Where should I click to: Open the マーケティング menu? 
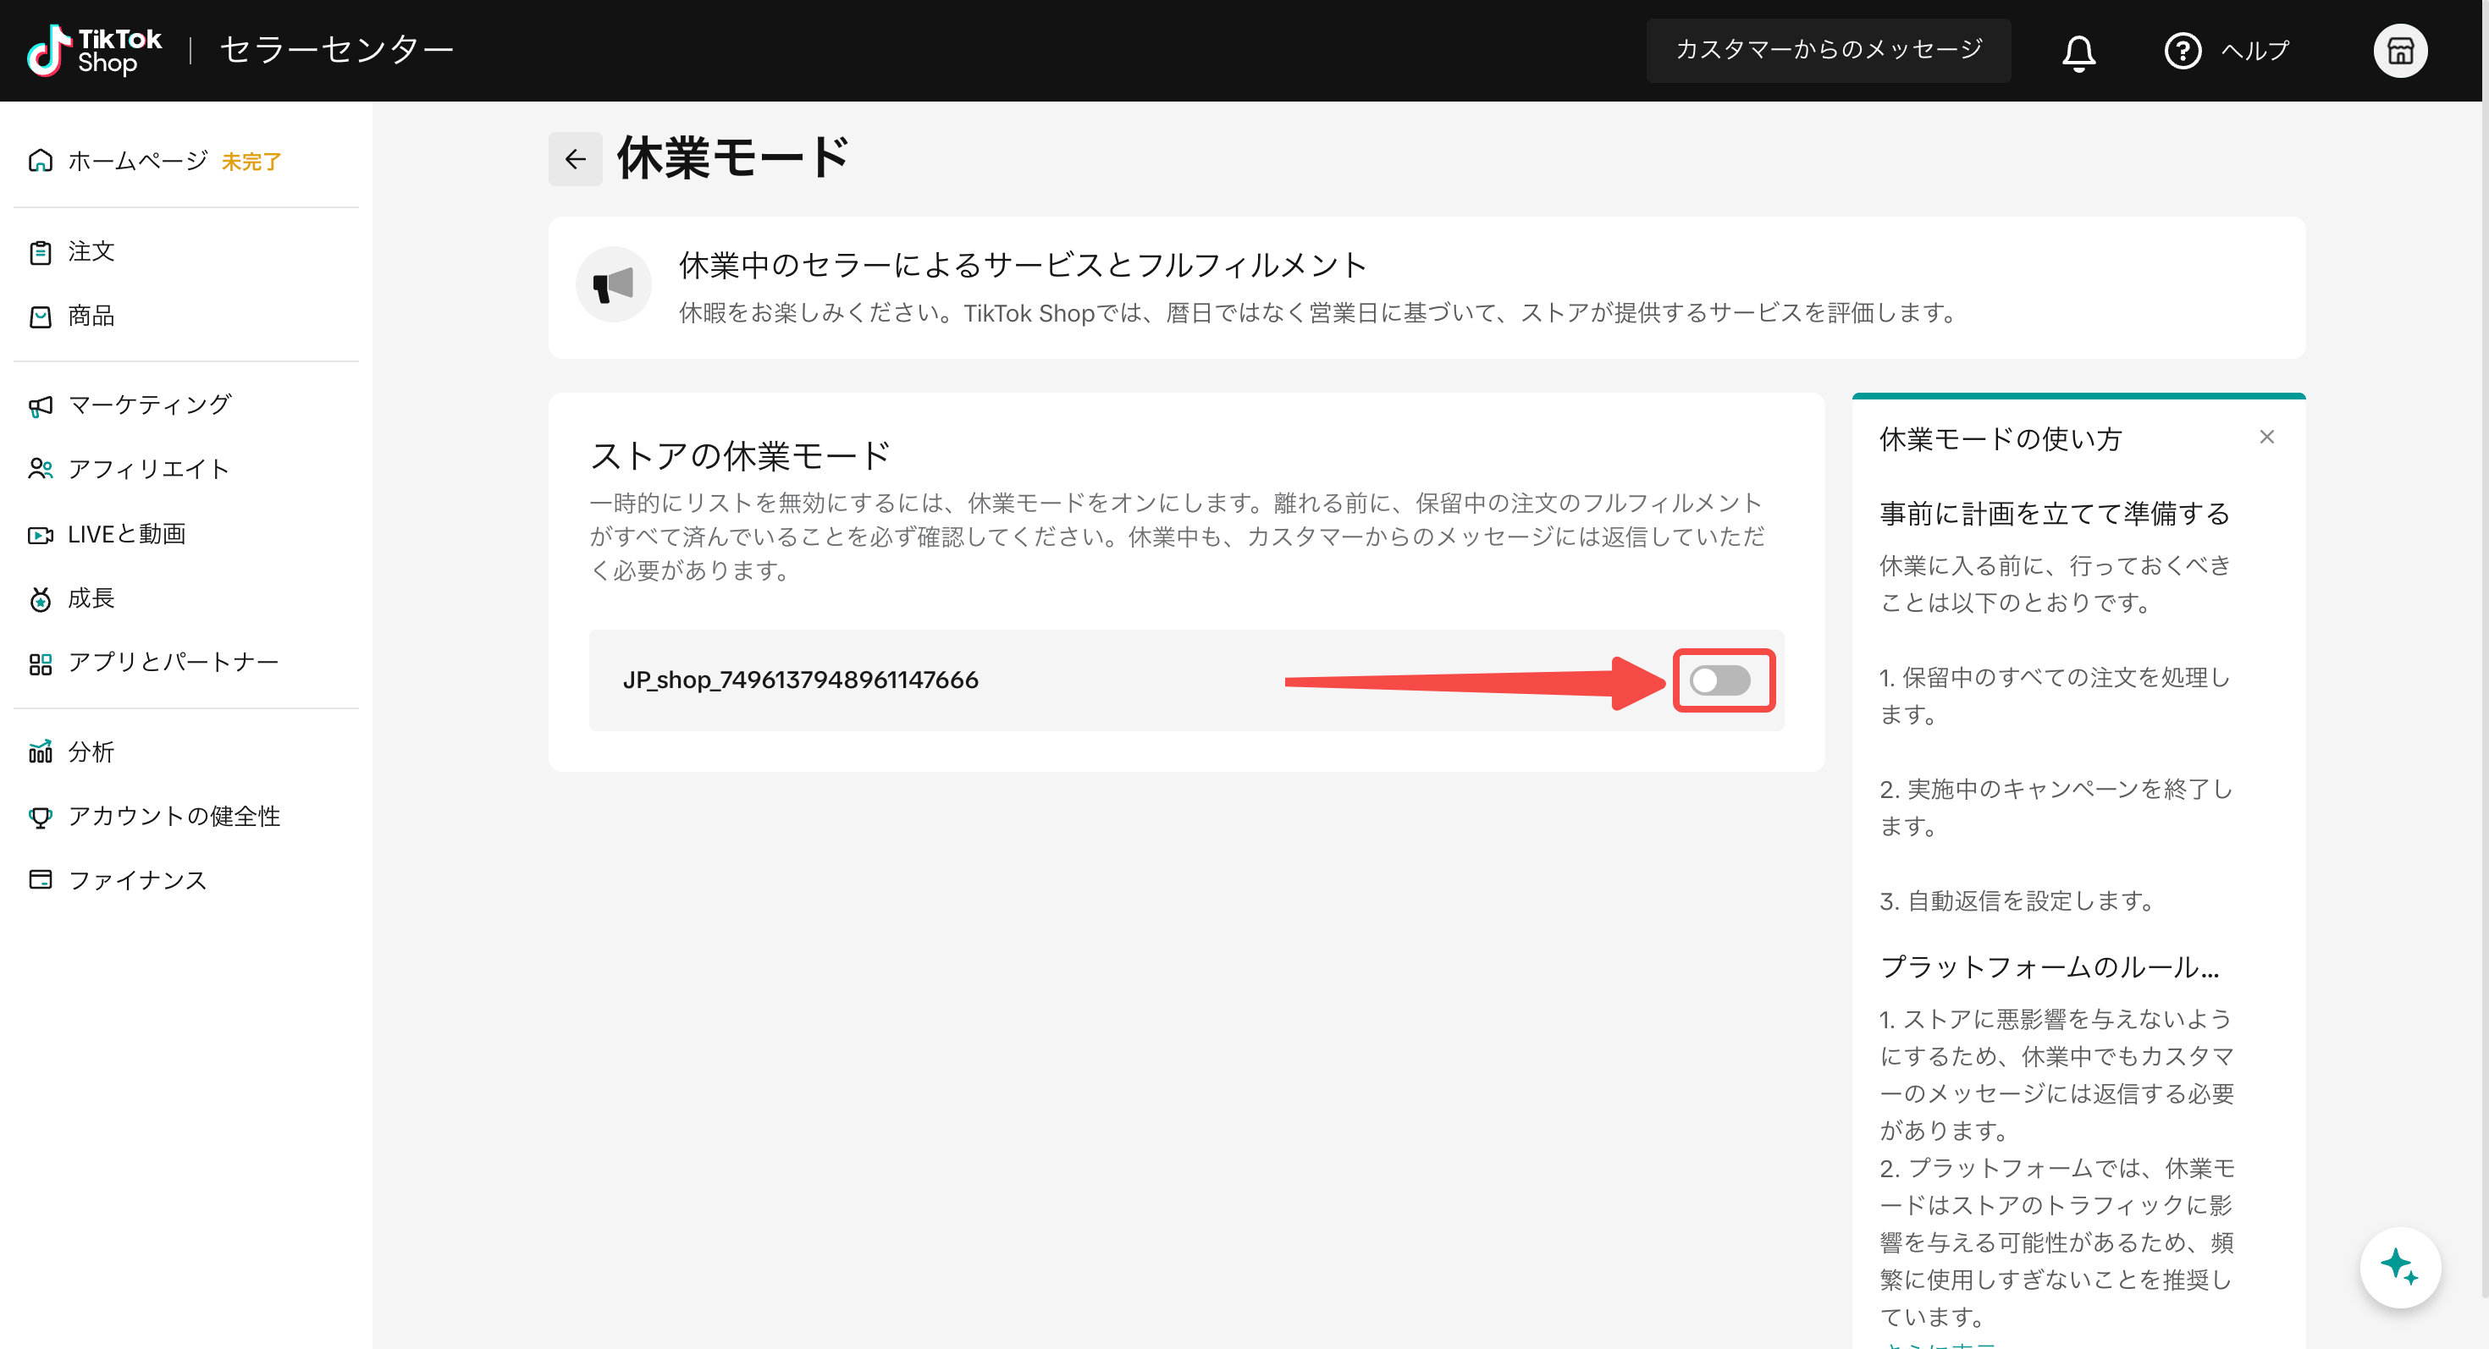click(150, 405)
